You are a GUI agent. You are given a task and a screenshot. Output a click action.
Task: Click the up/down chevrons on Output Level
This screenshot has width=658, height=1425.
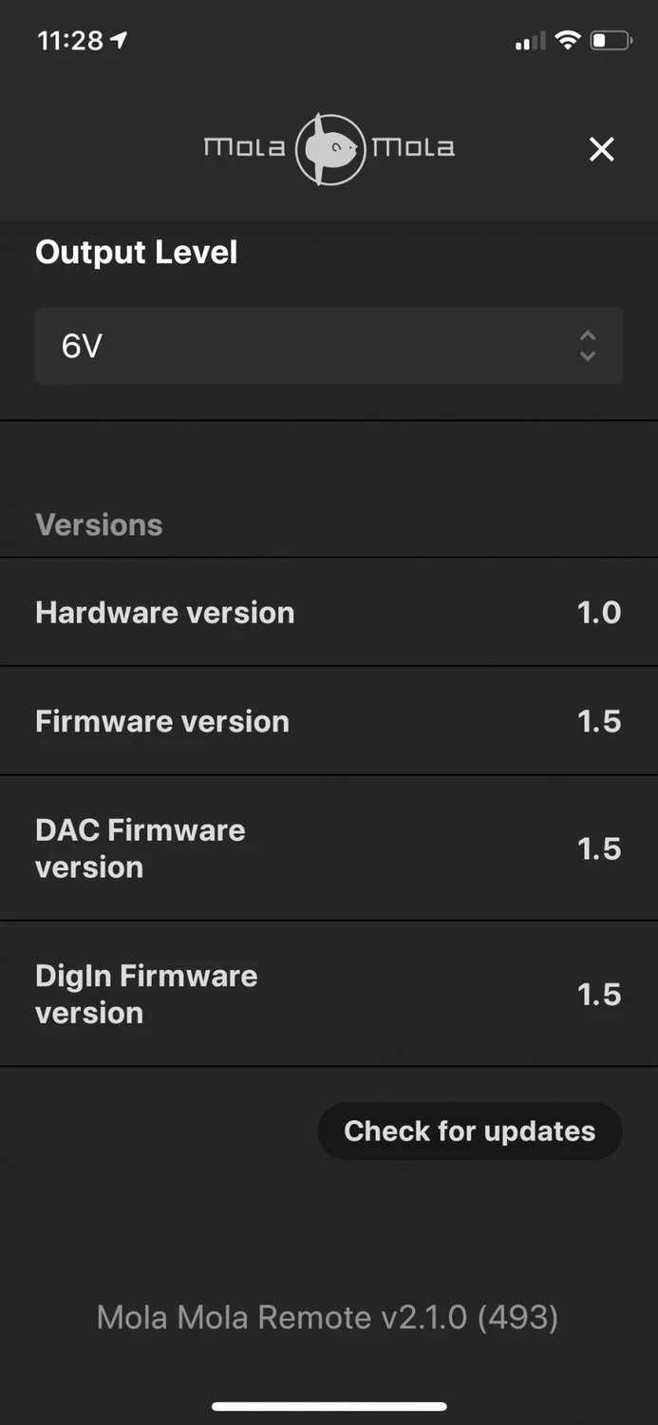pos(588,346)
